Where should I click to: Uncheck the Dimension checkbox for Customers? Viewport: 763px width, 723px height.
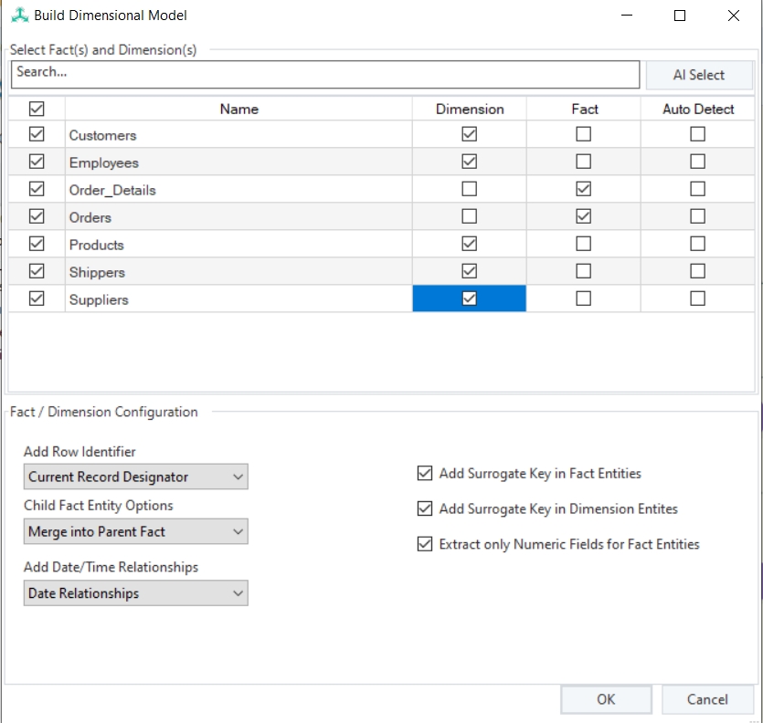click(x=470, y=134)
